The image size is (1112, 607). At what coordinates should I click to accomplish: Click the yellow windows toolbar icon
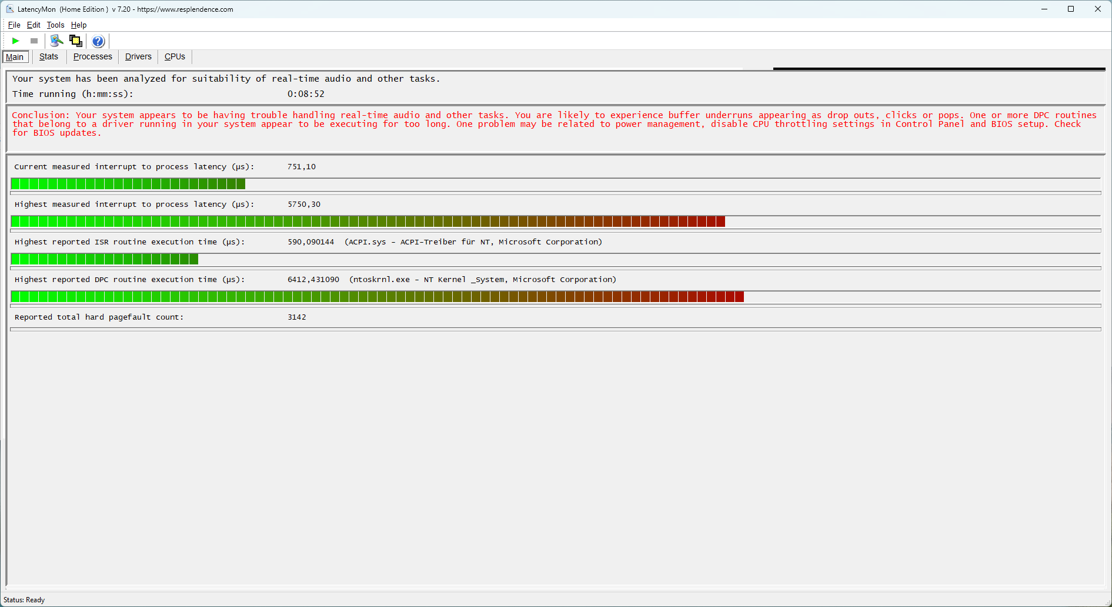click(76, 41)
